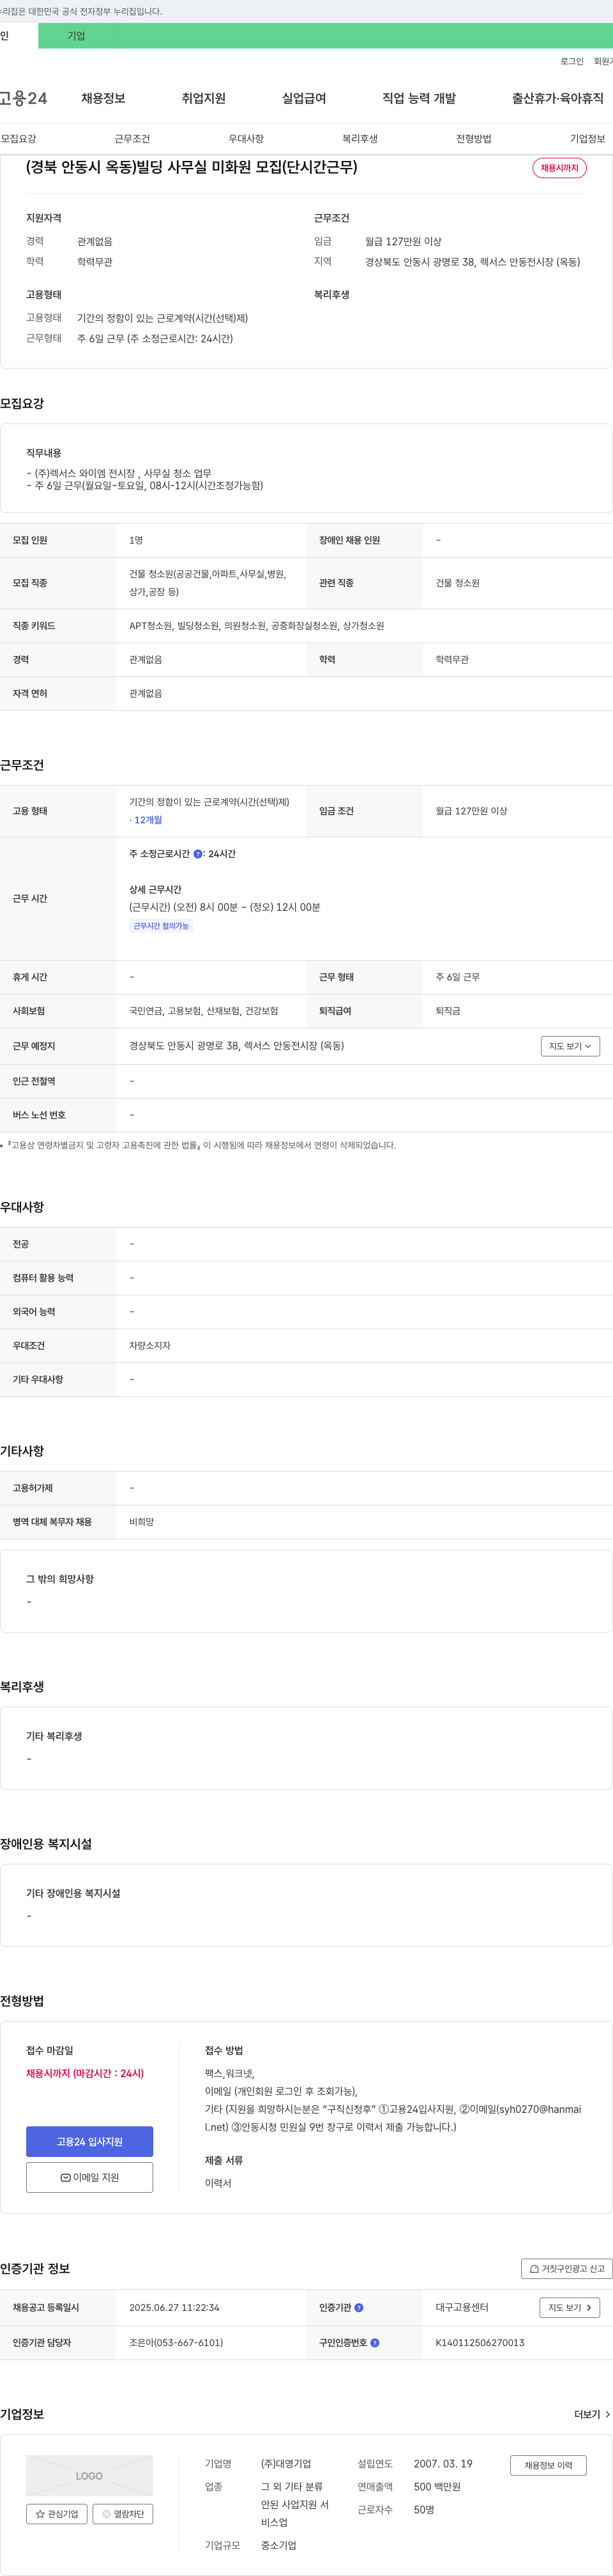Report false ad via 거짓구인광고 신고
Screen dimensions: 613x2576
pyautogui.click(x=567, y=2269)
